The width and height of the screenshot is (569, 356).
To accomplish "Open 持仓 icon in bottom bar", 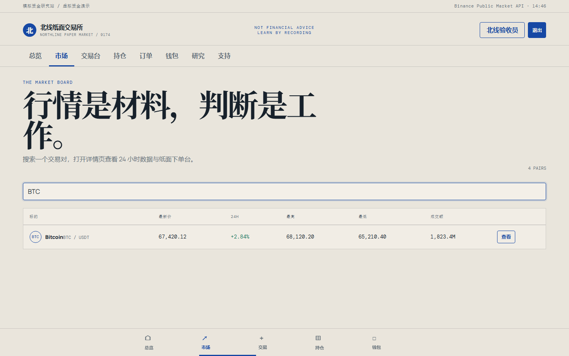I will [x=318, y=338].
